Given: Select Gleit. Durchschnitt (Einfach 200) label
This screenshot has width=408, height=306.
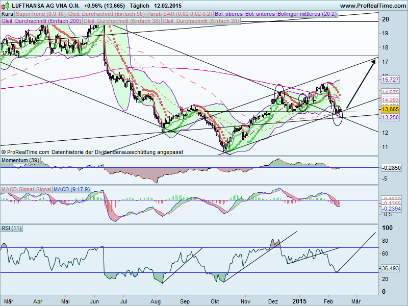Looking at the screenshot, I should coord(41,21).
